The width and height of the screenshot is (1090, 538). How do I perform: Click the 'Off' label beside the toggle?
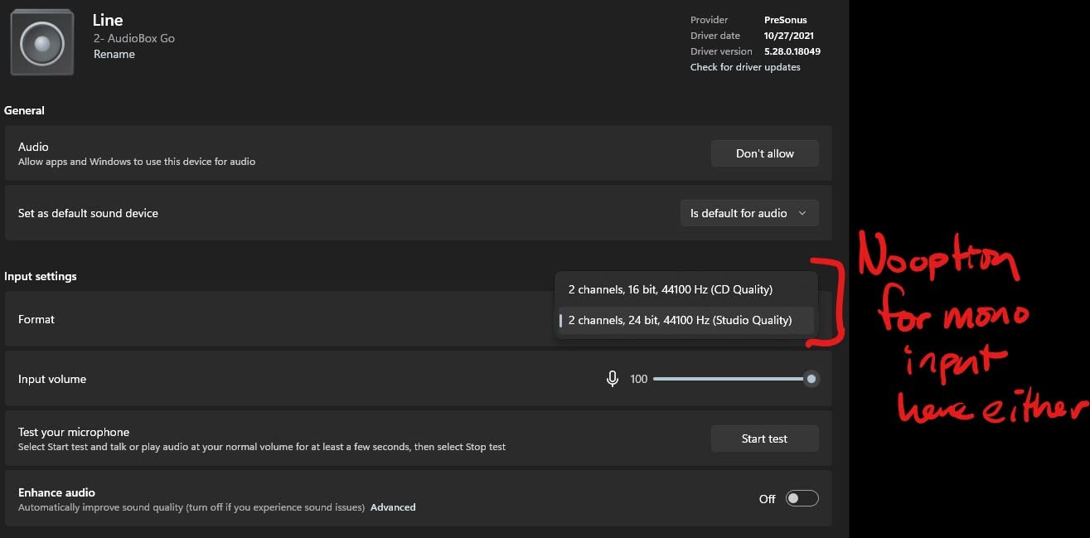768,498
